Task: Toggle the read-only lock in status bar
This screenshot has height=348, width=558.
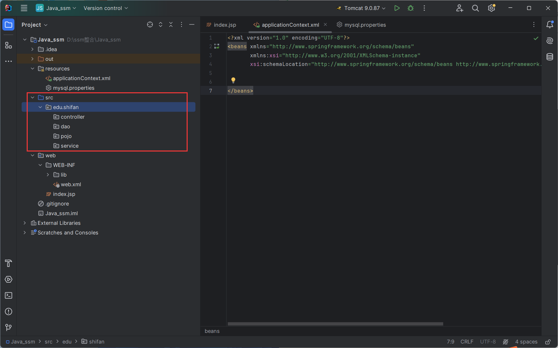Action: tap(548, 342)
